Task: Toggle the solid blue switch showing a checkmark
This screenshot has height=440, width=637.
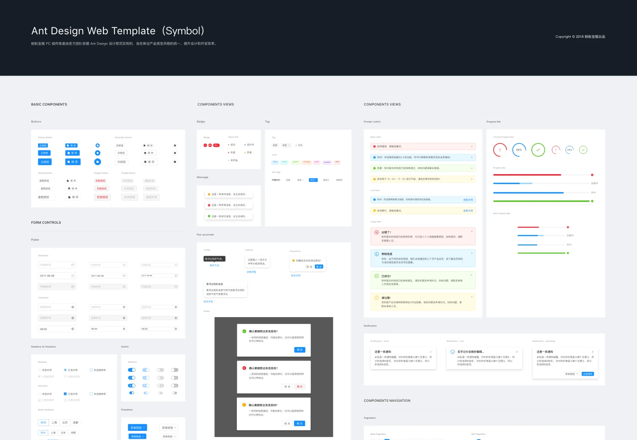Action: coord(132,378)
